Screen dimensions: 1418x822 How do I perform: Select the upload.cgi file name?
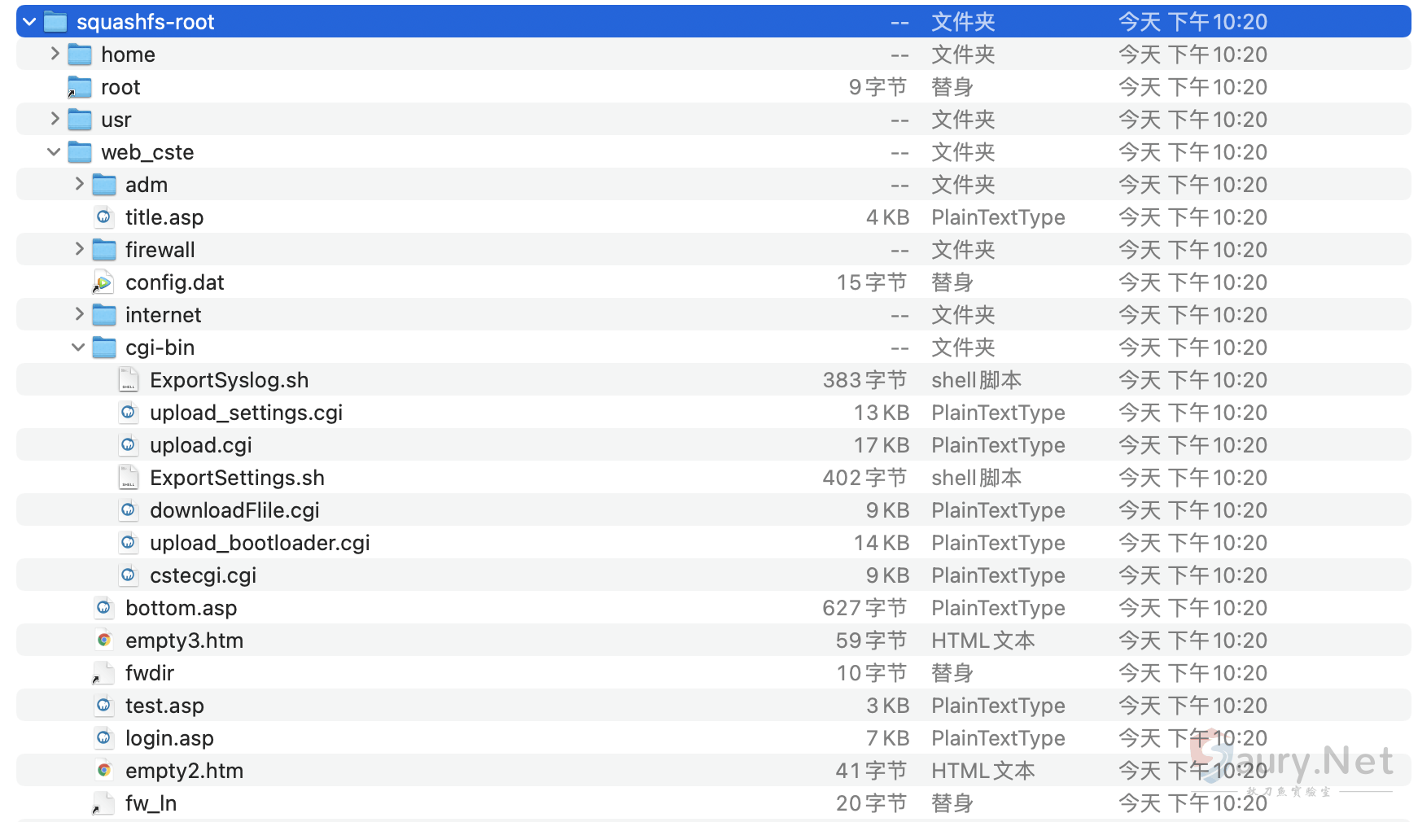point(200,445)
